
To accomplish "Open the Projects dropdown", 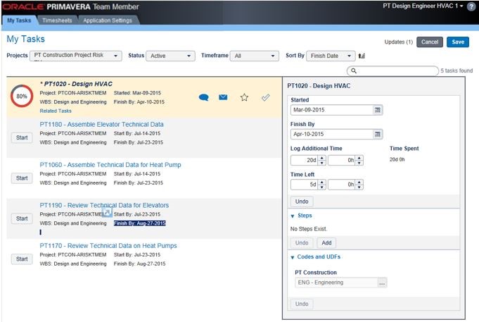I will pos(76,56).
